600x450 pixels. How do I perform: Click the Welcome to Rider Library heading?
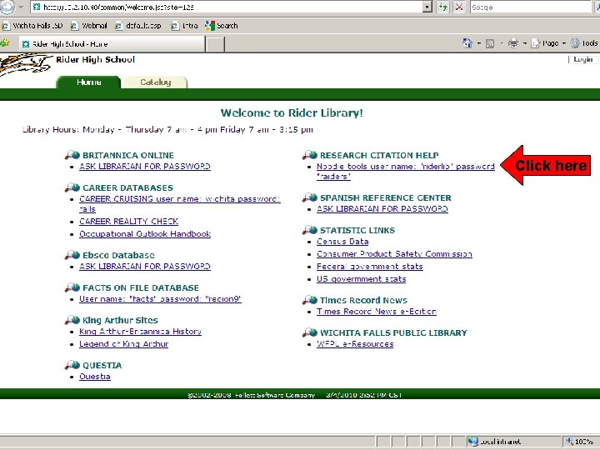tap(292, 112)
